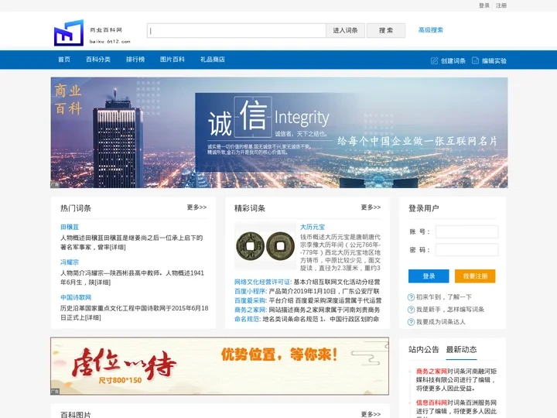The width and height of the screenshot is (557, 418).
Task: Click the 大历元宝 coin thumbnail
Action: coord(265,246)
